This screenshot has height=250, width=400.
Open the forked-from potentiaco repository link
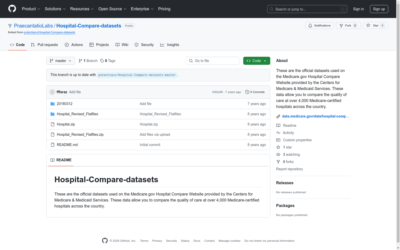[49, 32]
